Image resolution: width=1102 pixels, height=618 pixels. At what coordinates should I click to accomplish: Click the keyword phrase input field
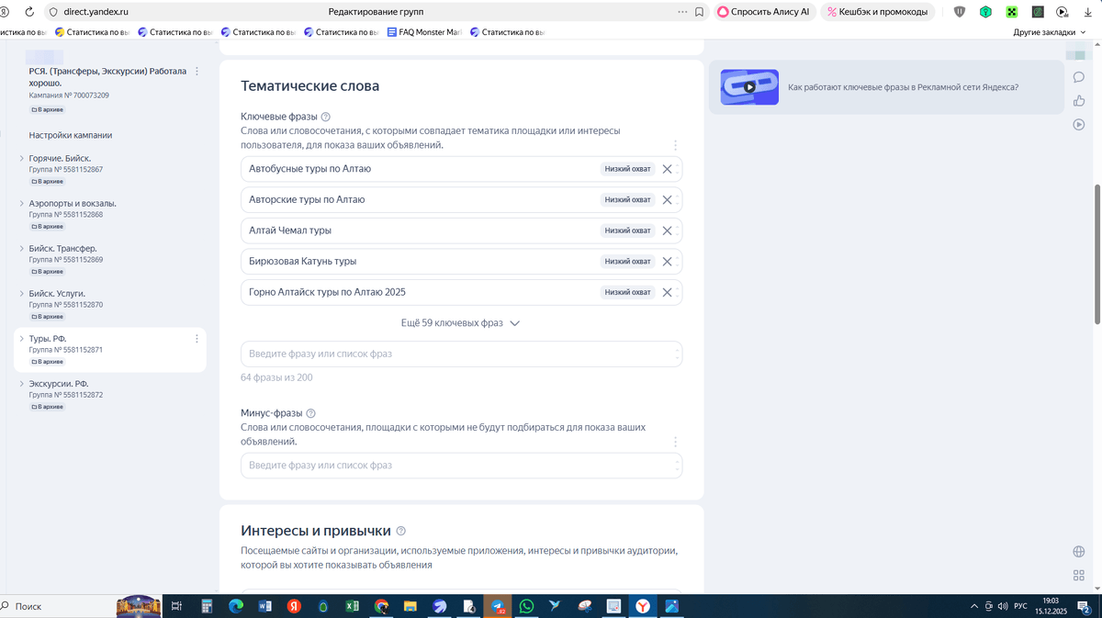[x=461, y=354]
